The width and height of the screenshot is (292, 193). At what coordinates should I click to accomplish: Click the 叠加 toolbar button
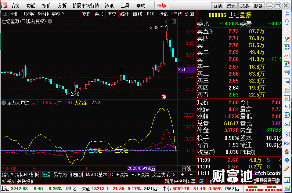(99, 14)
